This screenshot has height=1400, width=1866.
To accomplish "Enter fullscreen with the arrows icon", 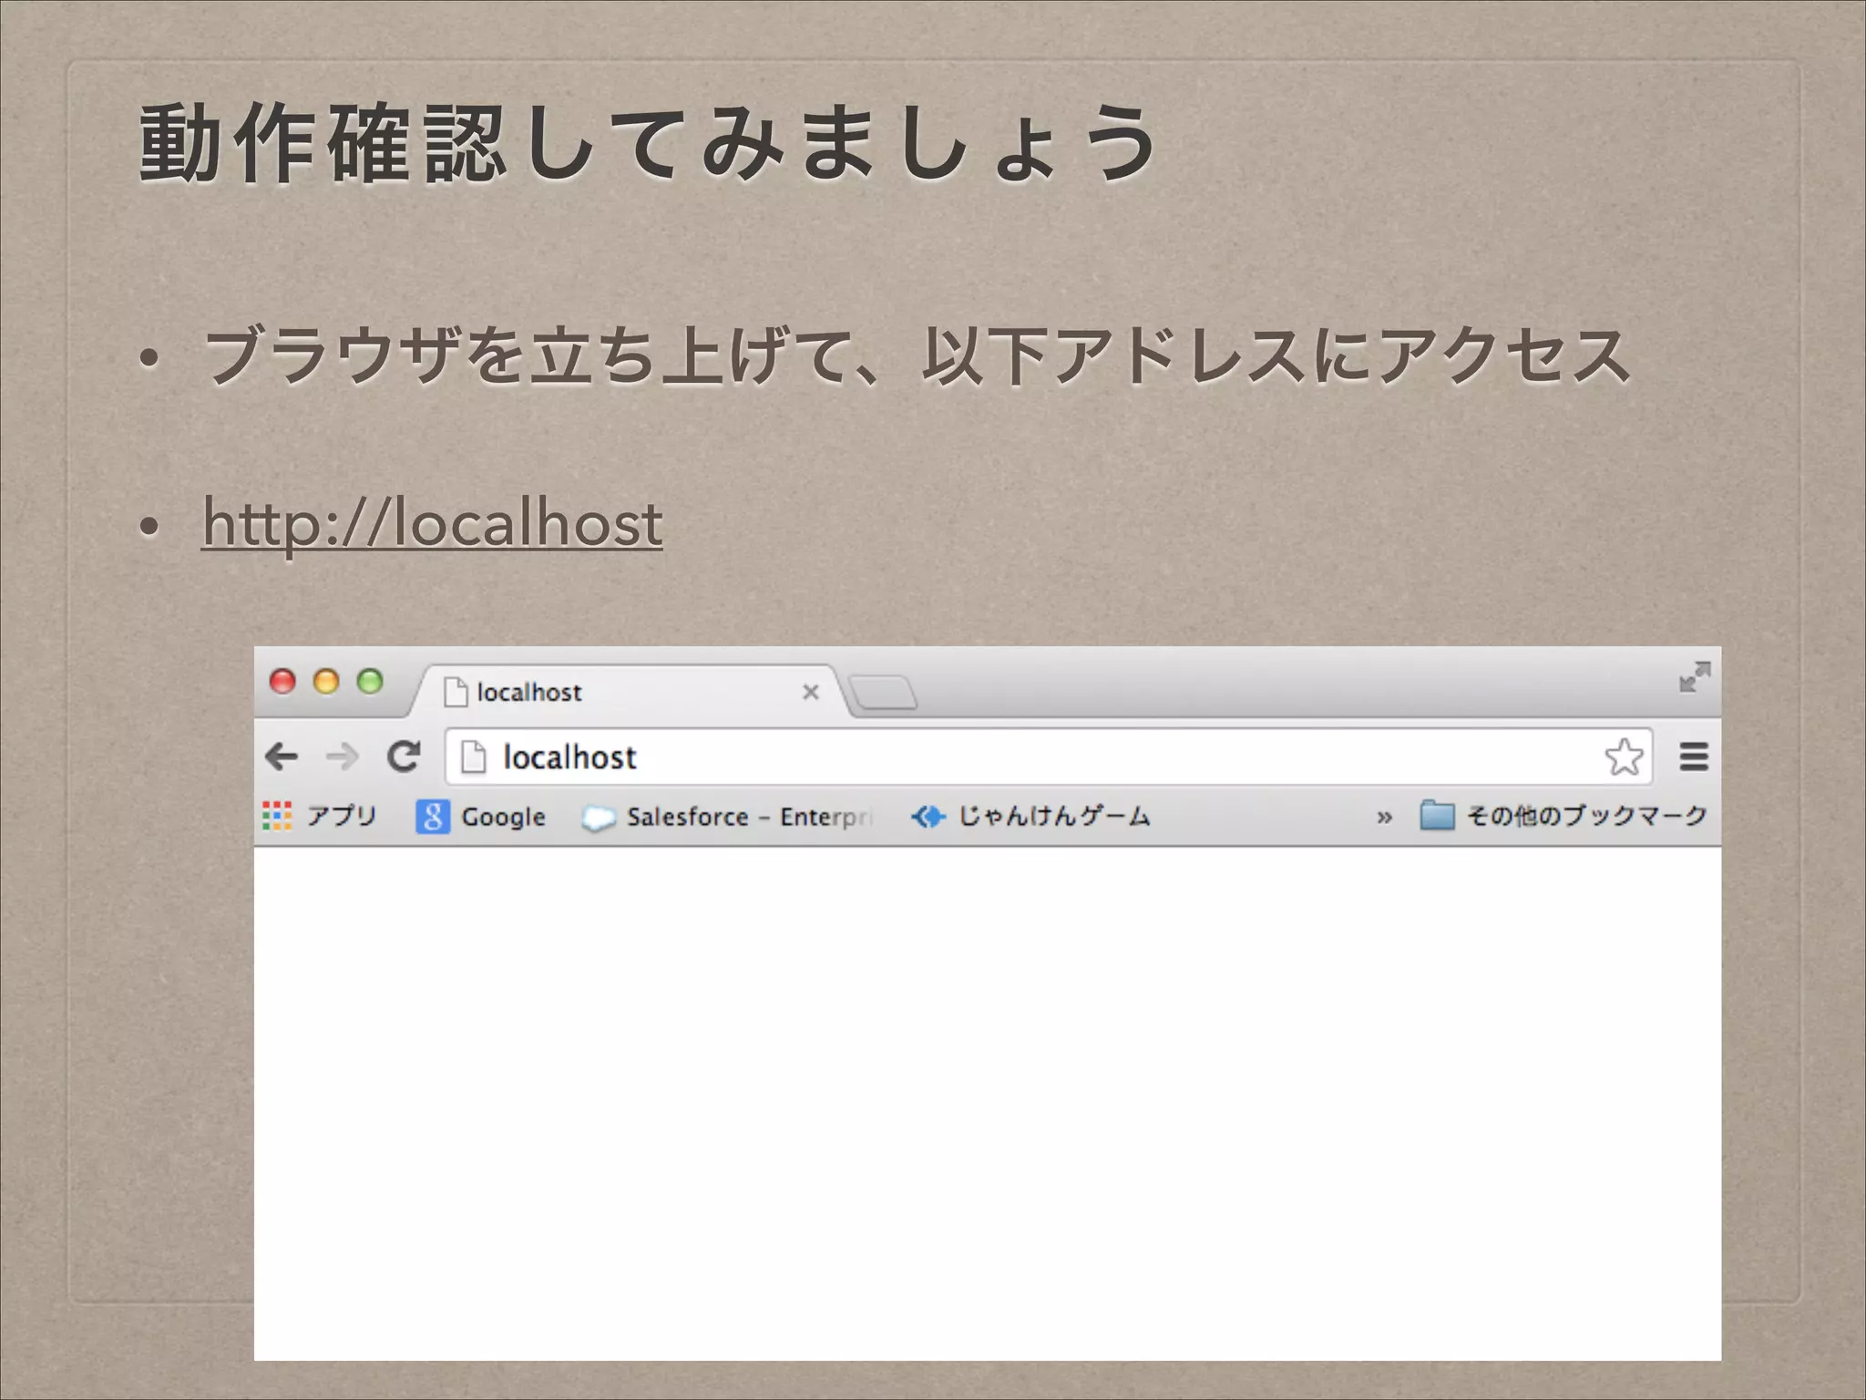I will coord(1695,677).
